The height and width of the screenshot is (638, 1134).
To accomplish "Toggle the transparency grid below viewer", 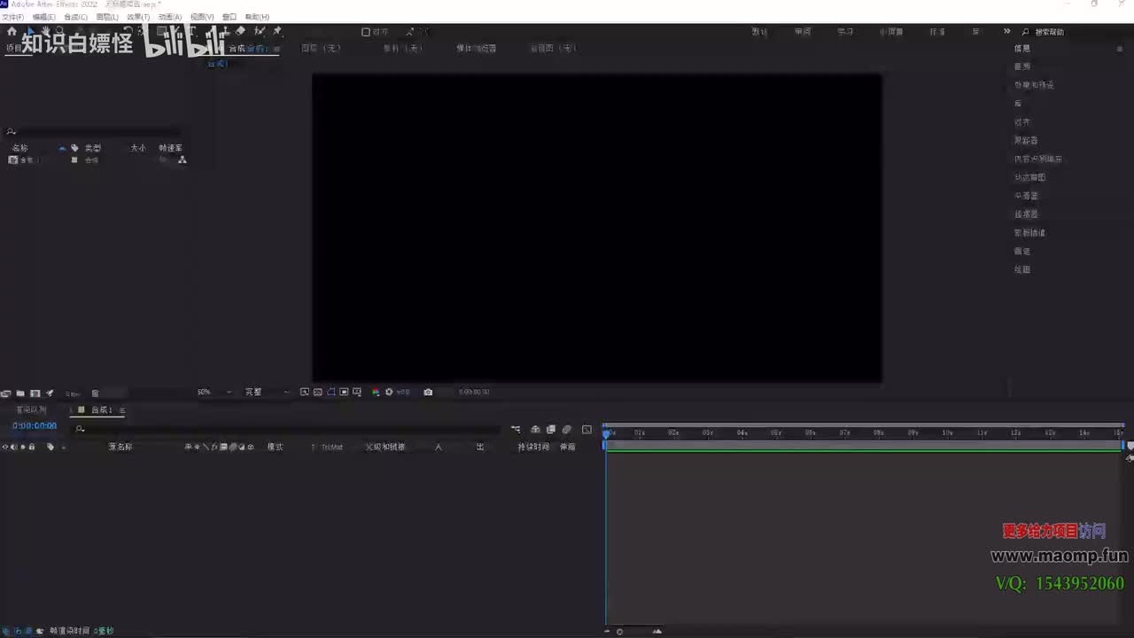I will [x=318, y=392].
